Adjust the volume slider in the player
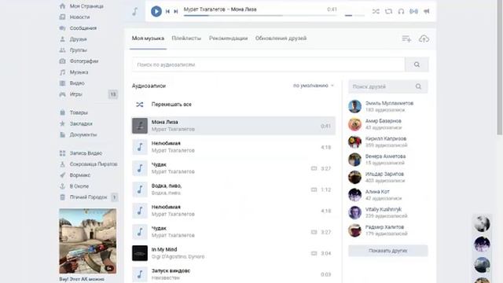Viewport: 503px width, 283px height. (354, 15)
